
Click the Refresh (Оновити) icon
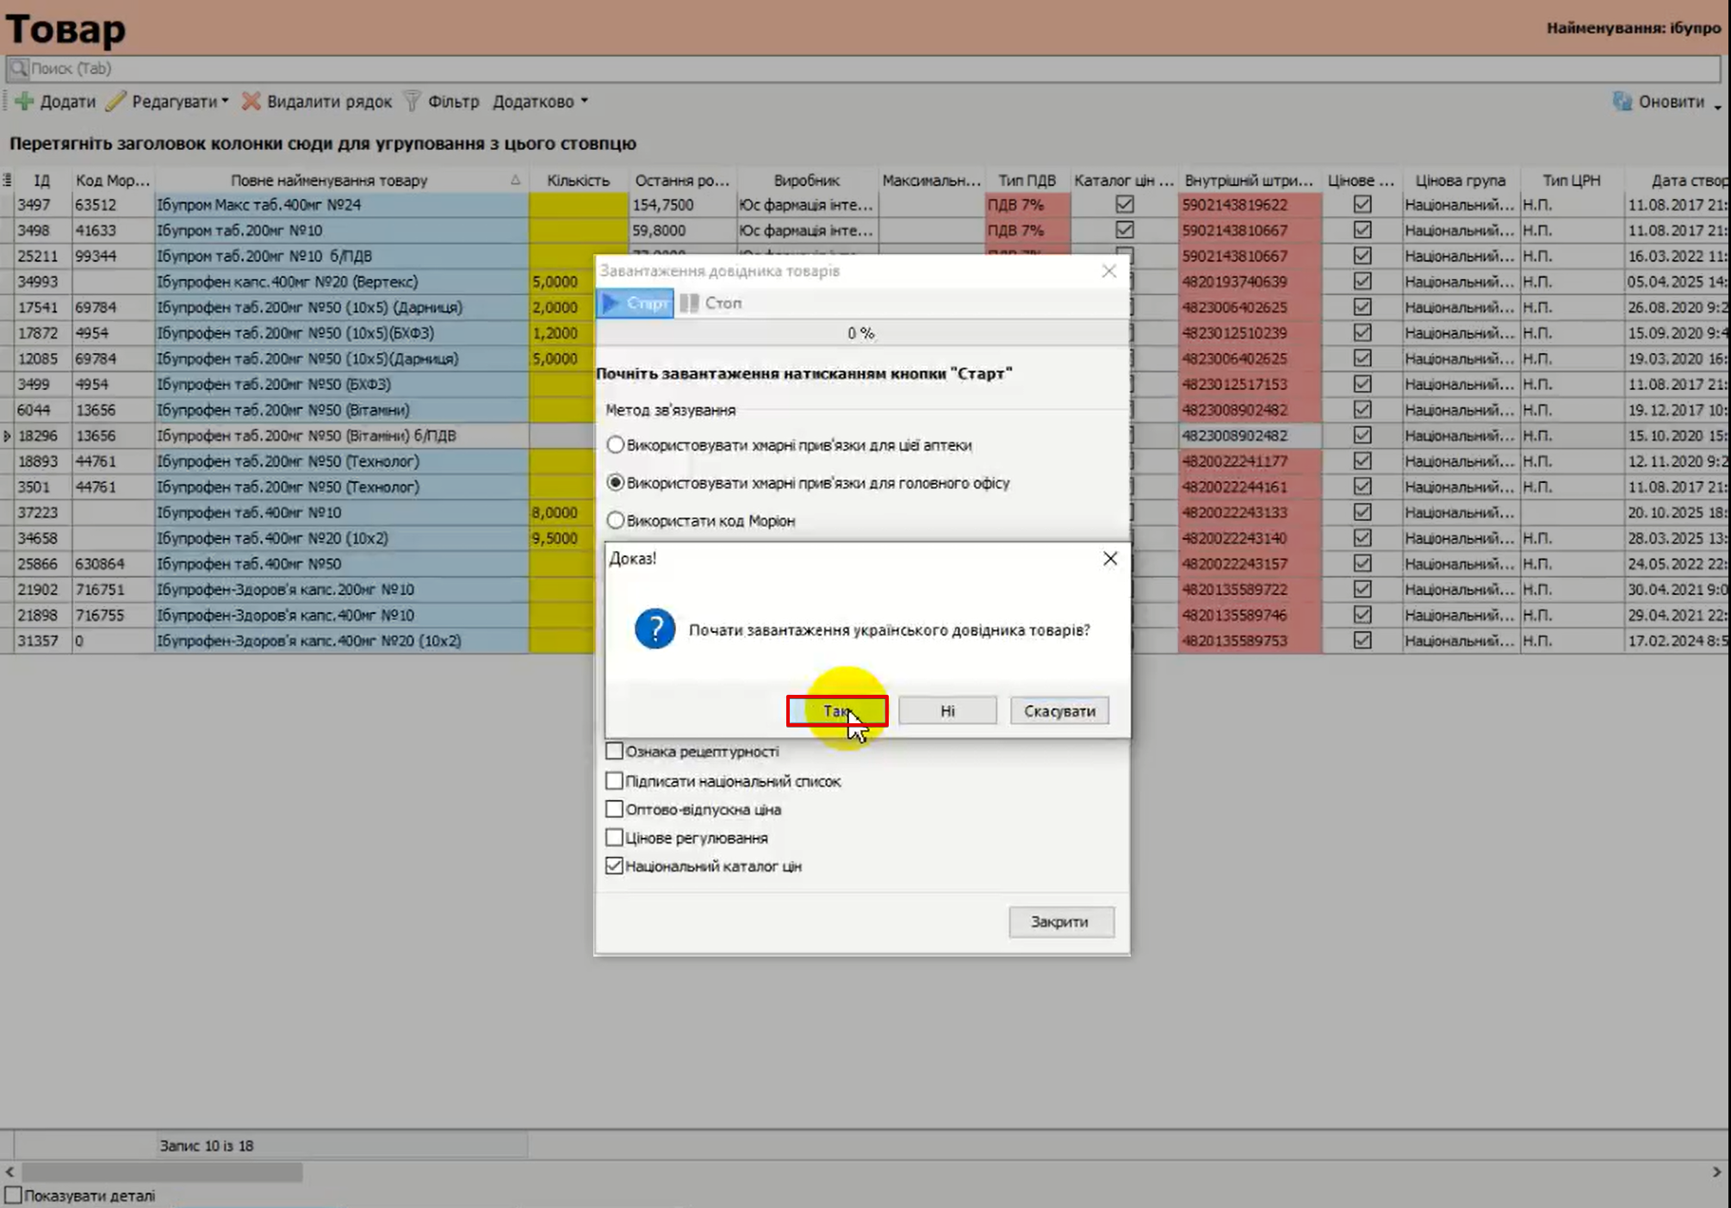(x=1622, y=102)
